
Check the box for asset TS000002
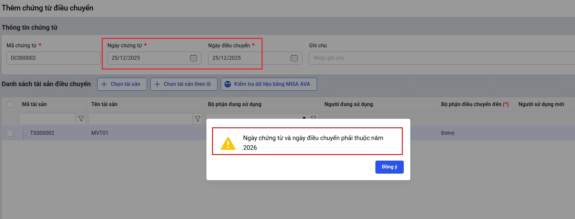(10, 133)
